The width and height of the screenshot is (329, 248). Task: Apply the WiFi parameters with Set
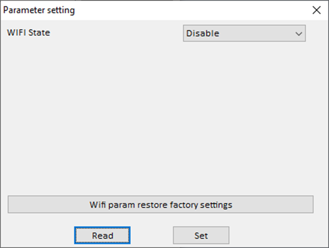pos(201,235)
